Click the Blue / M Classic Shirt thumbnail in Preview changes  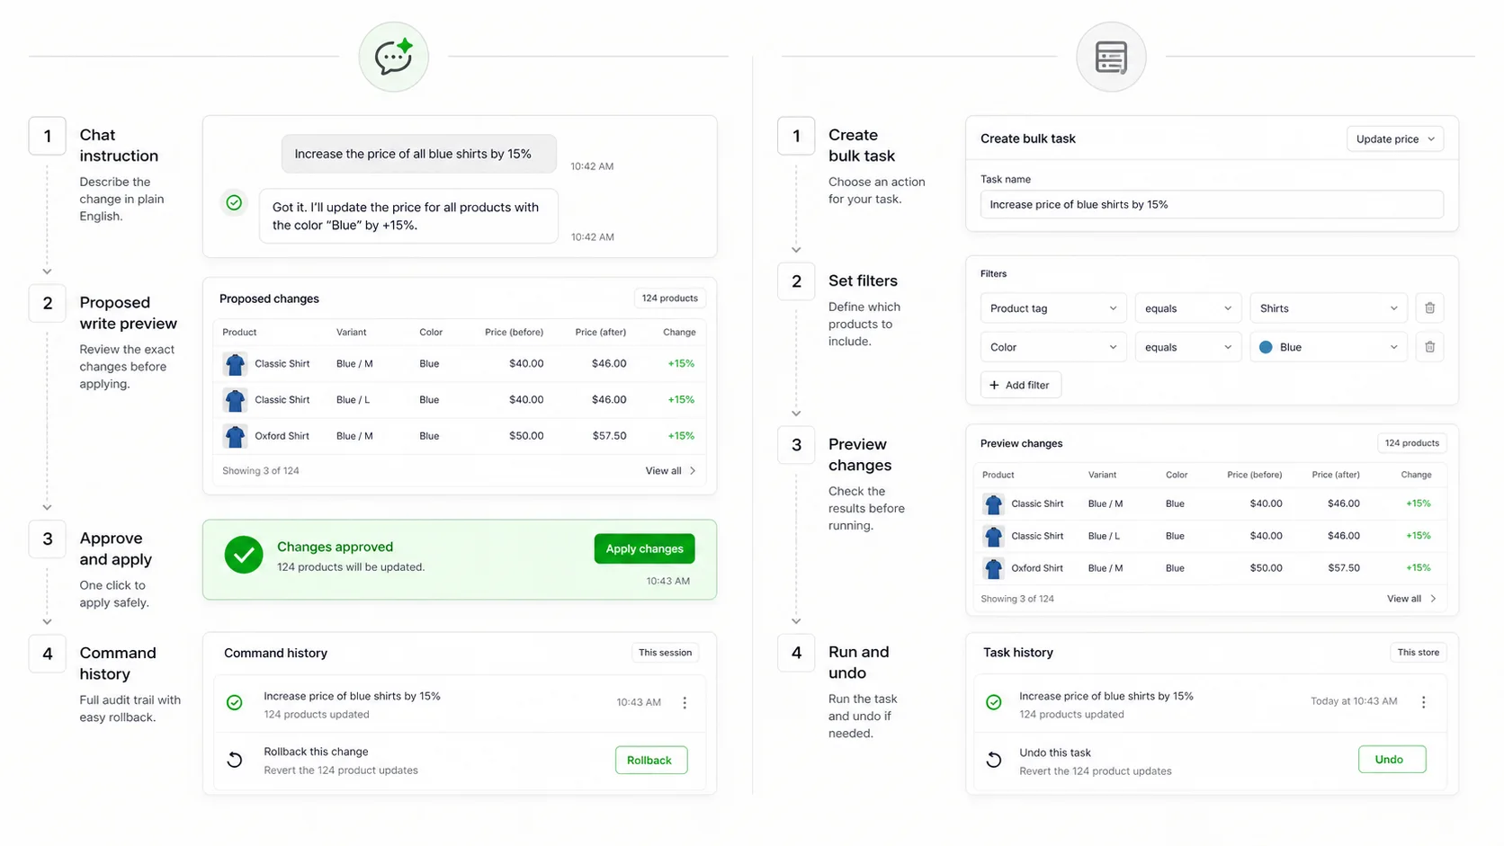pos(993,504)
